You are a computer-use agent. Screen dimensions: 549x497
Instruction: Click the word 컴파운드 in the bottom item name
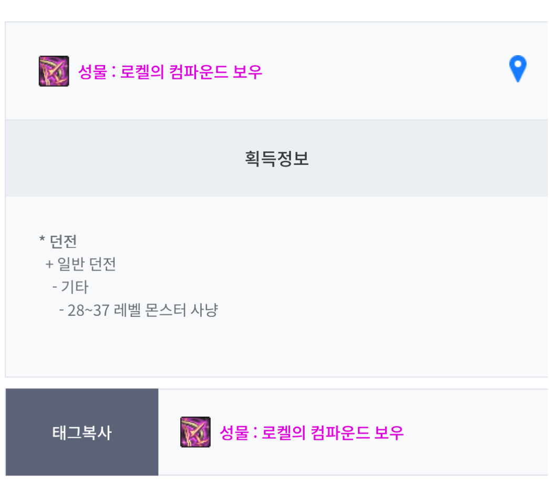coord(335,433)
